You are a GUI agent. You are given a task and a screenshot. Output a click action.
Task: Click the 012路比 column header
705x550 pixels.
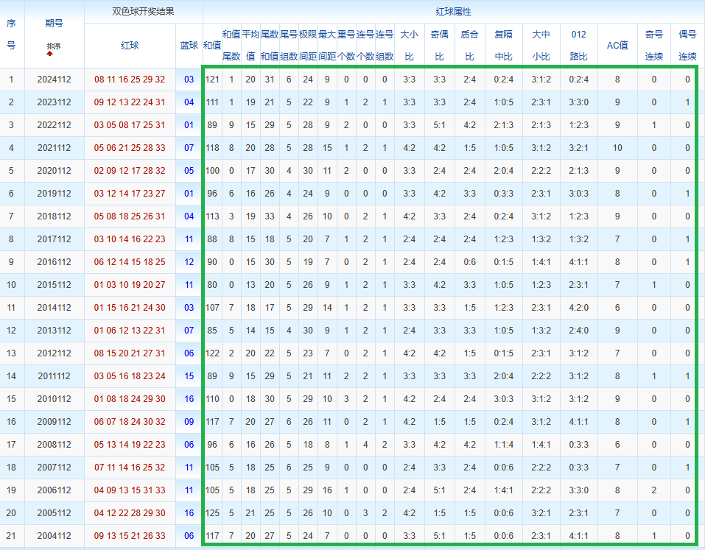pyautogui.click(x=578, y=45)
